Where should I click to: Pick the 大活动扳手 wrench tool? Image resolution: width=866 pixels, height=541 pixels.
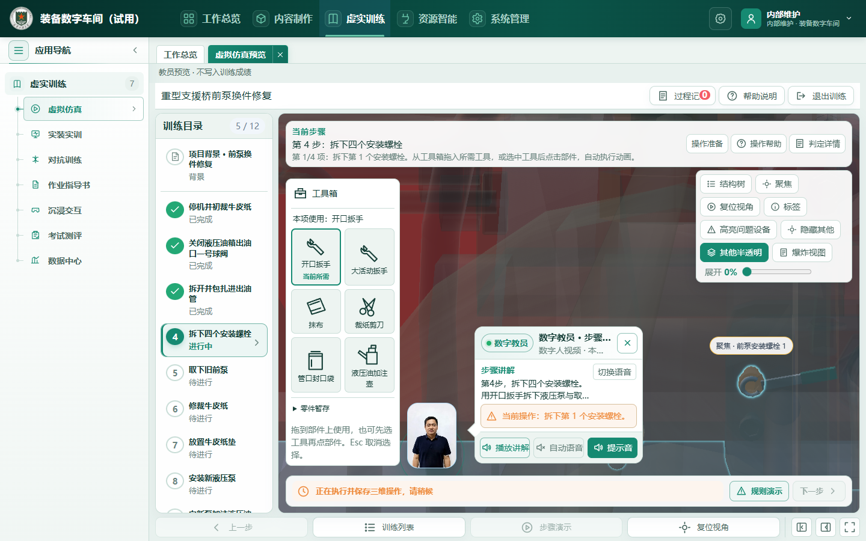[x=369, y=257]
